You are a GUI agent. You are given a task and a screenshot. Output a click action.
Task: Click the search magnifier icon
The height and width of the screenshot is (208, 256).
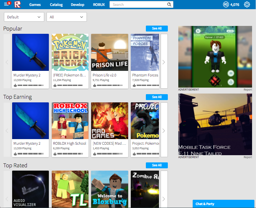(169, 4)
